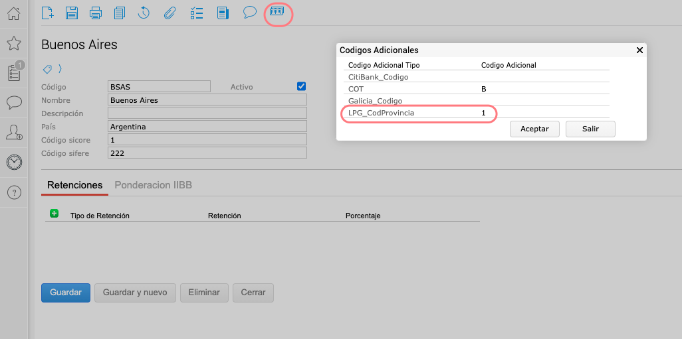This screenshot has width=682, height=339.
Task: Close the Codigos Adicionales dialog
Action: [639, 50]
